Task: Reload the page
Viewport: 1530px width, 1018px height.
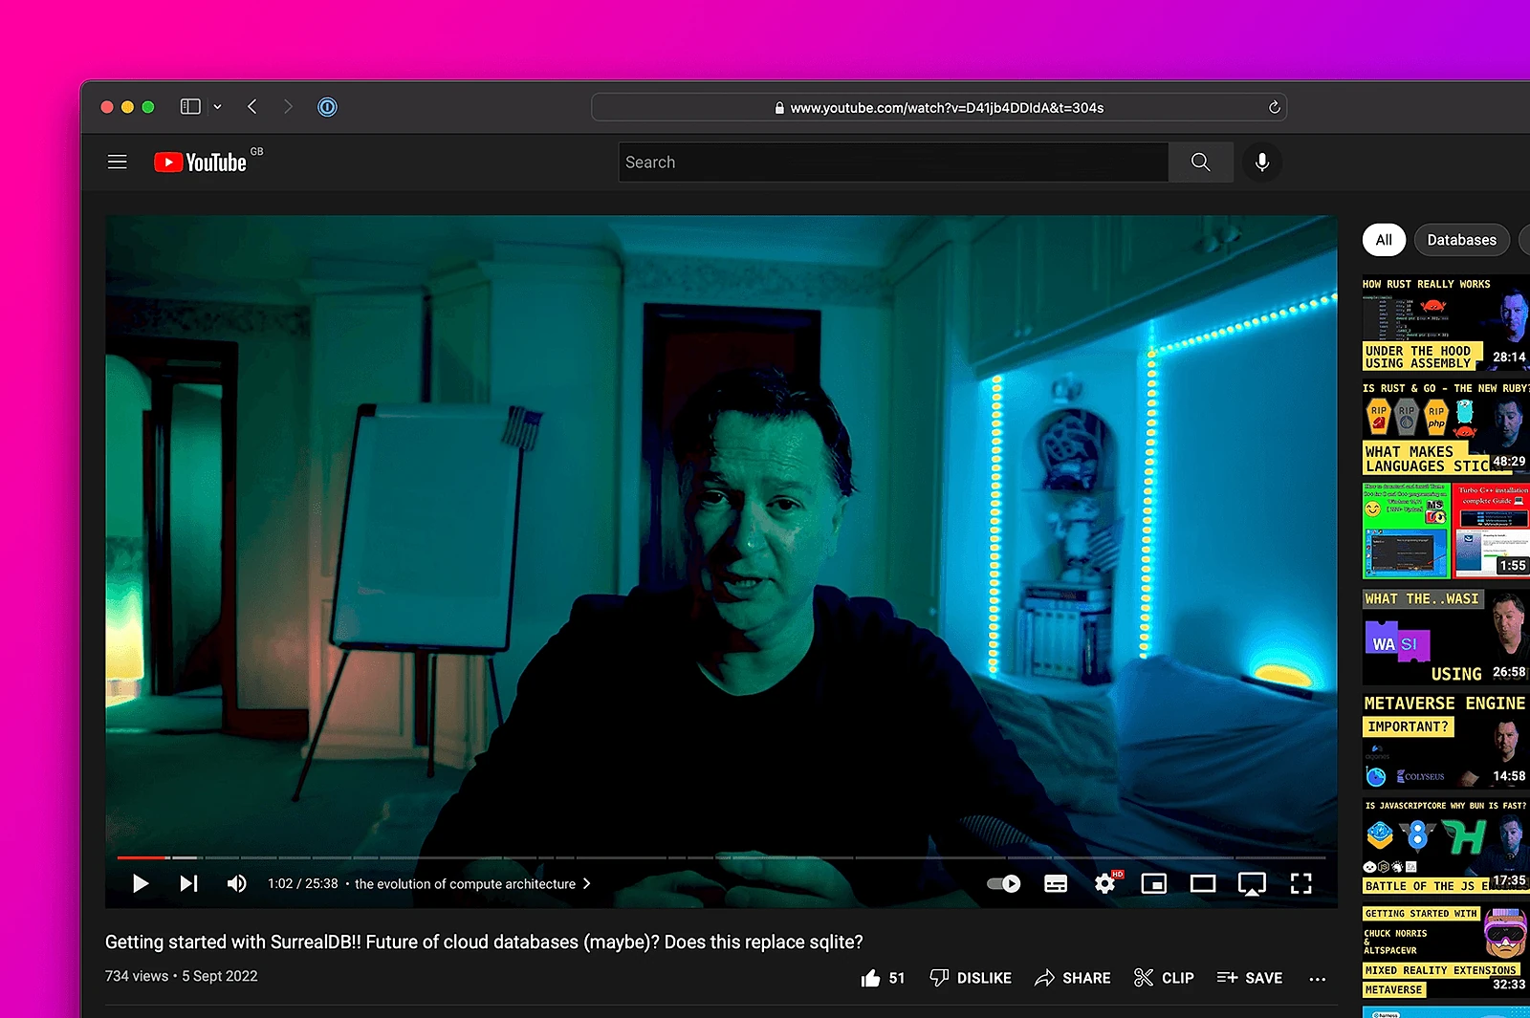Action: pos(1274,107)
